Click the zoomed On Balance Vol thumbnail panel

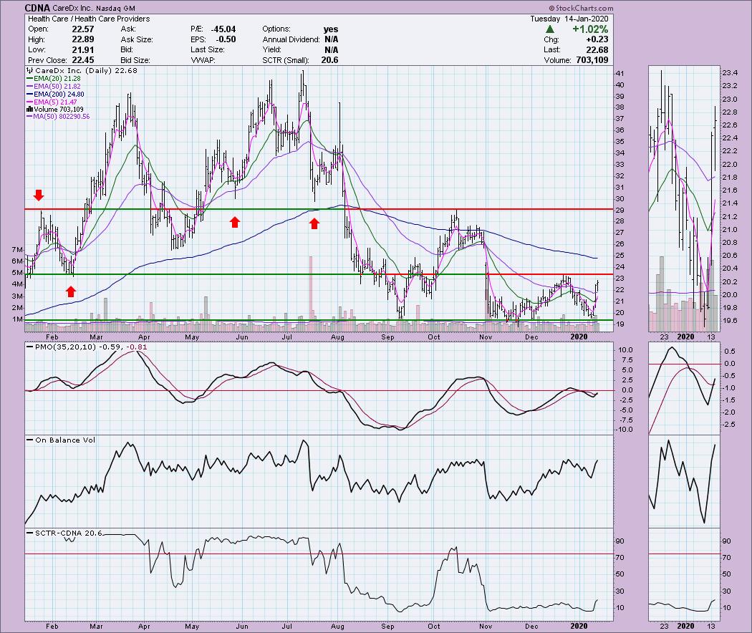pos(685,481)
